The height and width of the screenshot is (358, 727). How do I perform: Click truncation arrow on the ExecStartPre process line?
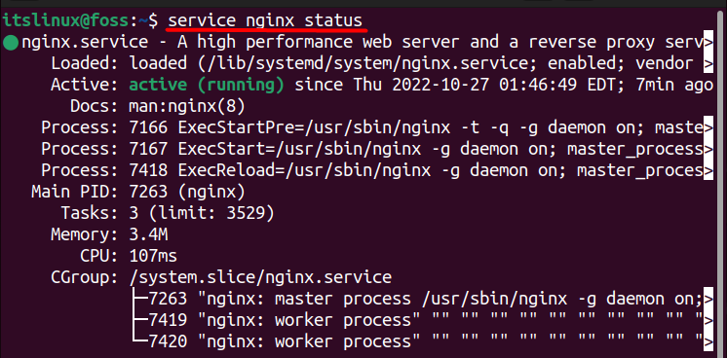click(x=708, y=127)
